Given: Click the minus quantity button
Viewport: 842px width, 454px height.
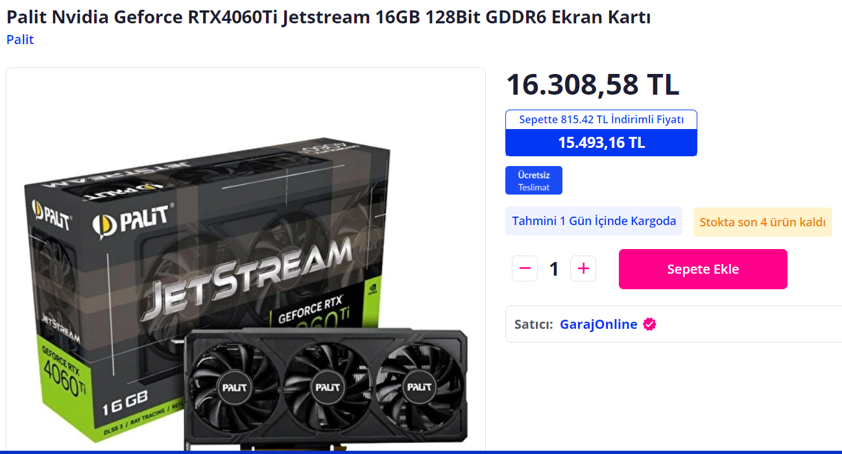Looking at the screenshot, I should pyautogui.click(x=525, y=269).
